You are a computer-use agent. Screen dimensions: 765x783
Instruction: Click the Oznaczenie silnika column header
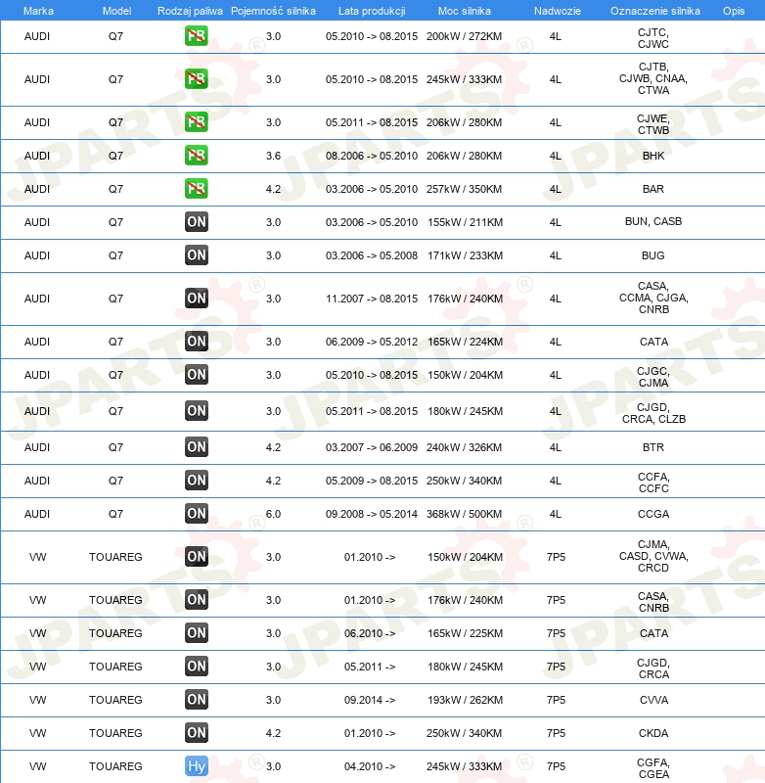652,10
